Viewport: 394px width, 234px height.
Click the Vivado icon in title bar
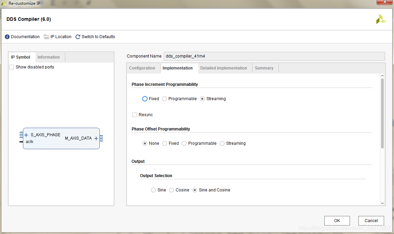[x=4, y=3]
